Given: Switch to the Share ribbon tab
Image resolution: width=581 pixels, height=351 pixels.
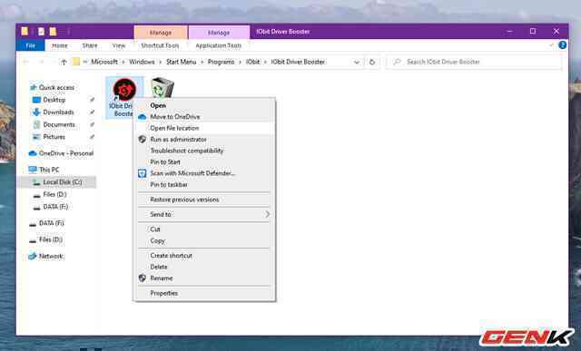Looking at the screenshot, I should coord(90,45).
